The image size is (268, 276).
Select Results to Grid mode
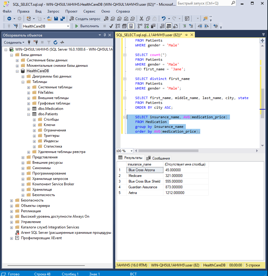[169, 26]
